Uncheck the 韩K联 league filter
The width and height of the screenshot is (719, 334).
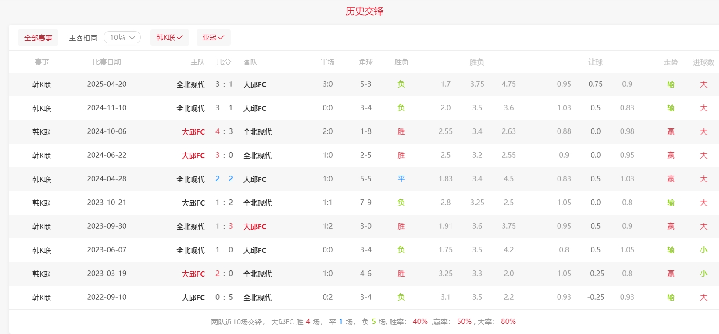pyautogui.click(x=169, y=38)
